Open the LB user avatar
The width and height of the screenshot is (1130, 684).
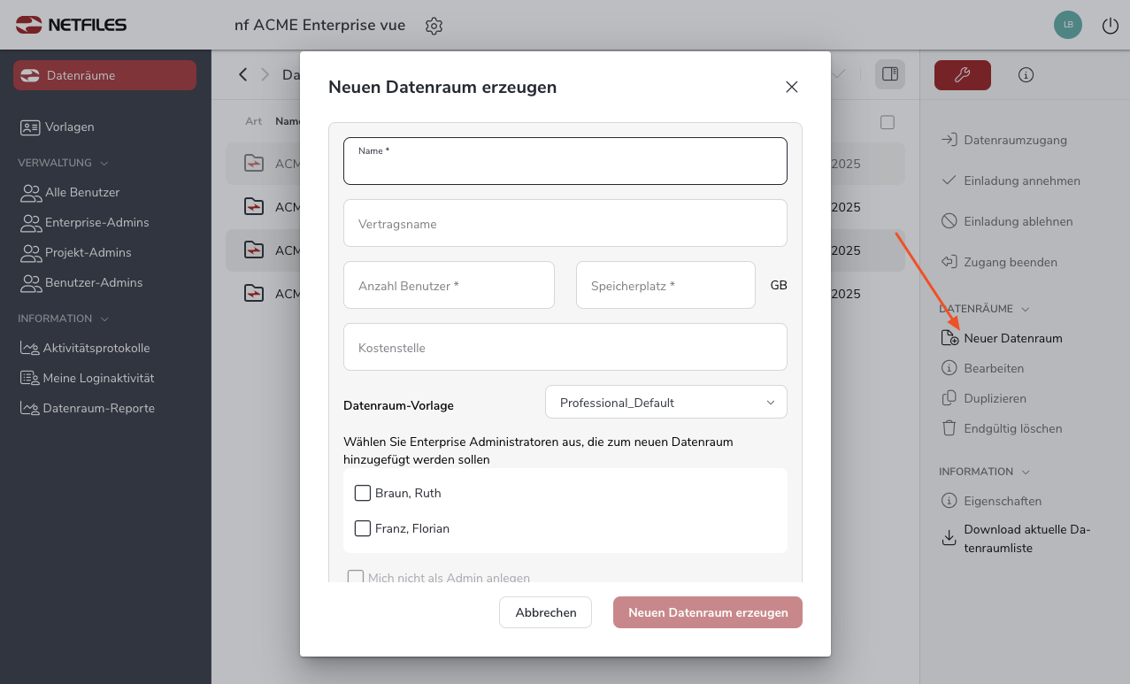1068,25
